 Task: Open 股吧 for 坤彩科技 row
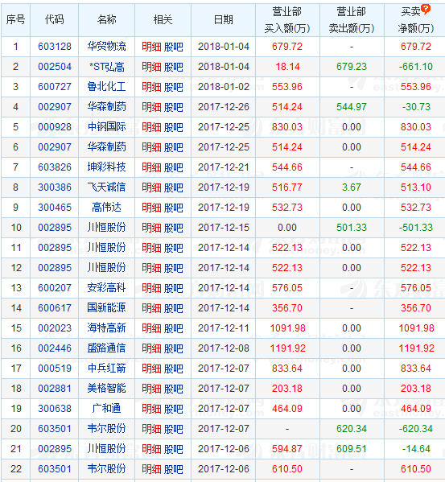pos(174,167)
